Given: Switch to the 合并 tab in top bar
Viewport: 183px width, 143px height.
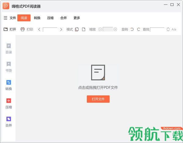Looking at the screenshot, I should (x=63, y=18).
